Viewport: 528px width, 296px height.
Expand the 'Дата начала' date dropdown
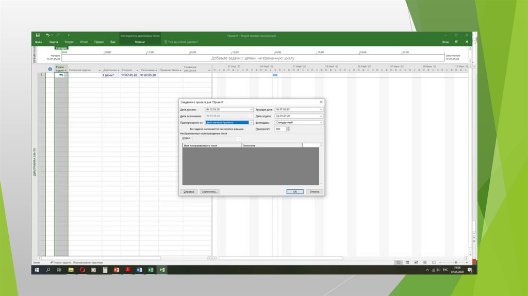(x=251, y=109)
